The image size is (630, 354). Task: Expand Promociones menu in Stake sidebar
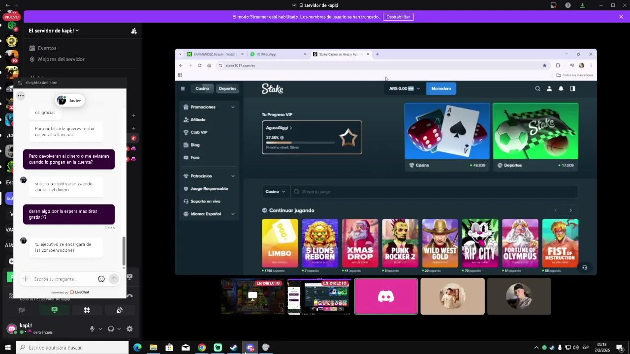pyautogui.click(x=209, y=107)
